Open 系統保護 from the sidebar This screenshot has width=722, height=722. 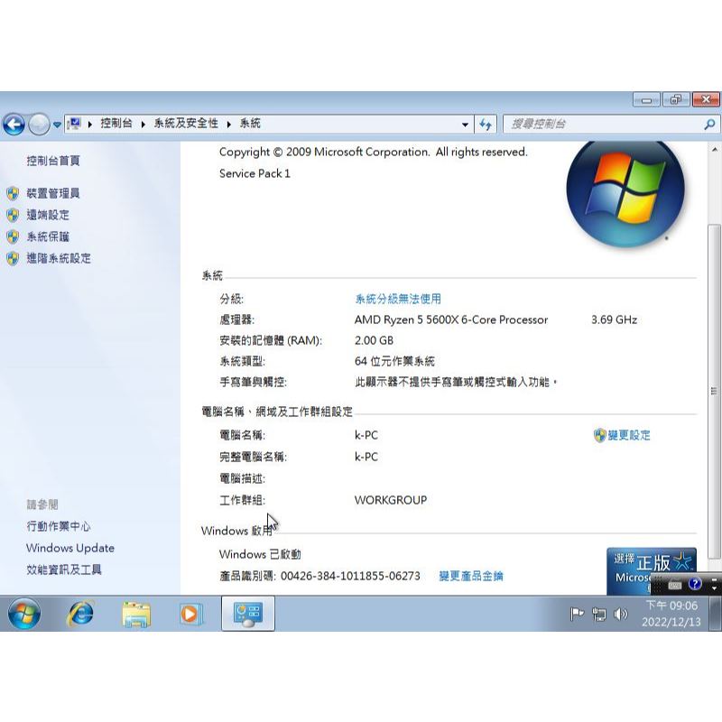click(48, 236)
